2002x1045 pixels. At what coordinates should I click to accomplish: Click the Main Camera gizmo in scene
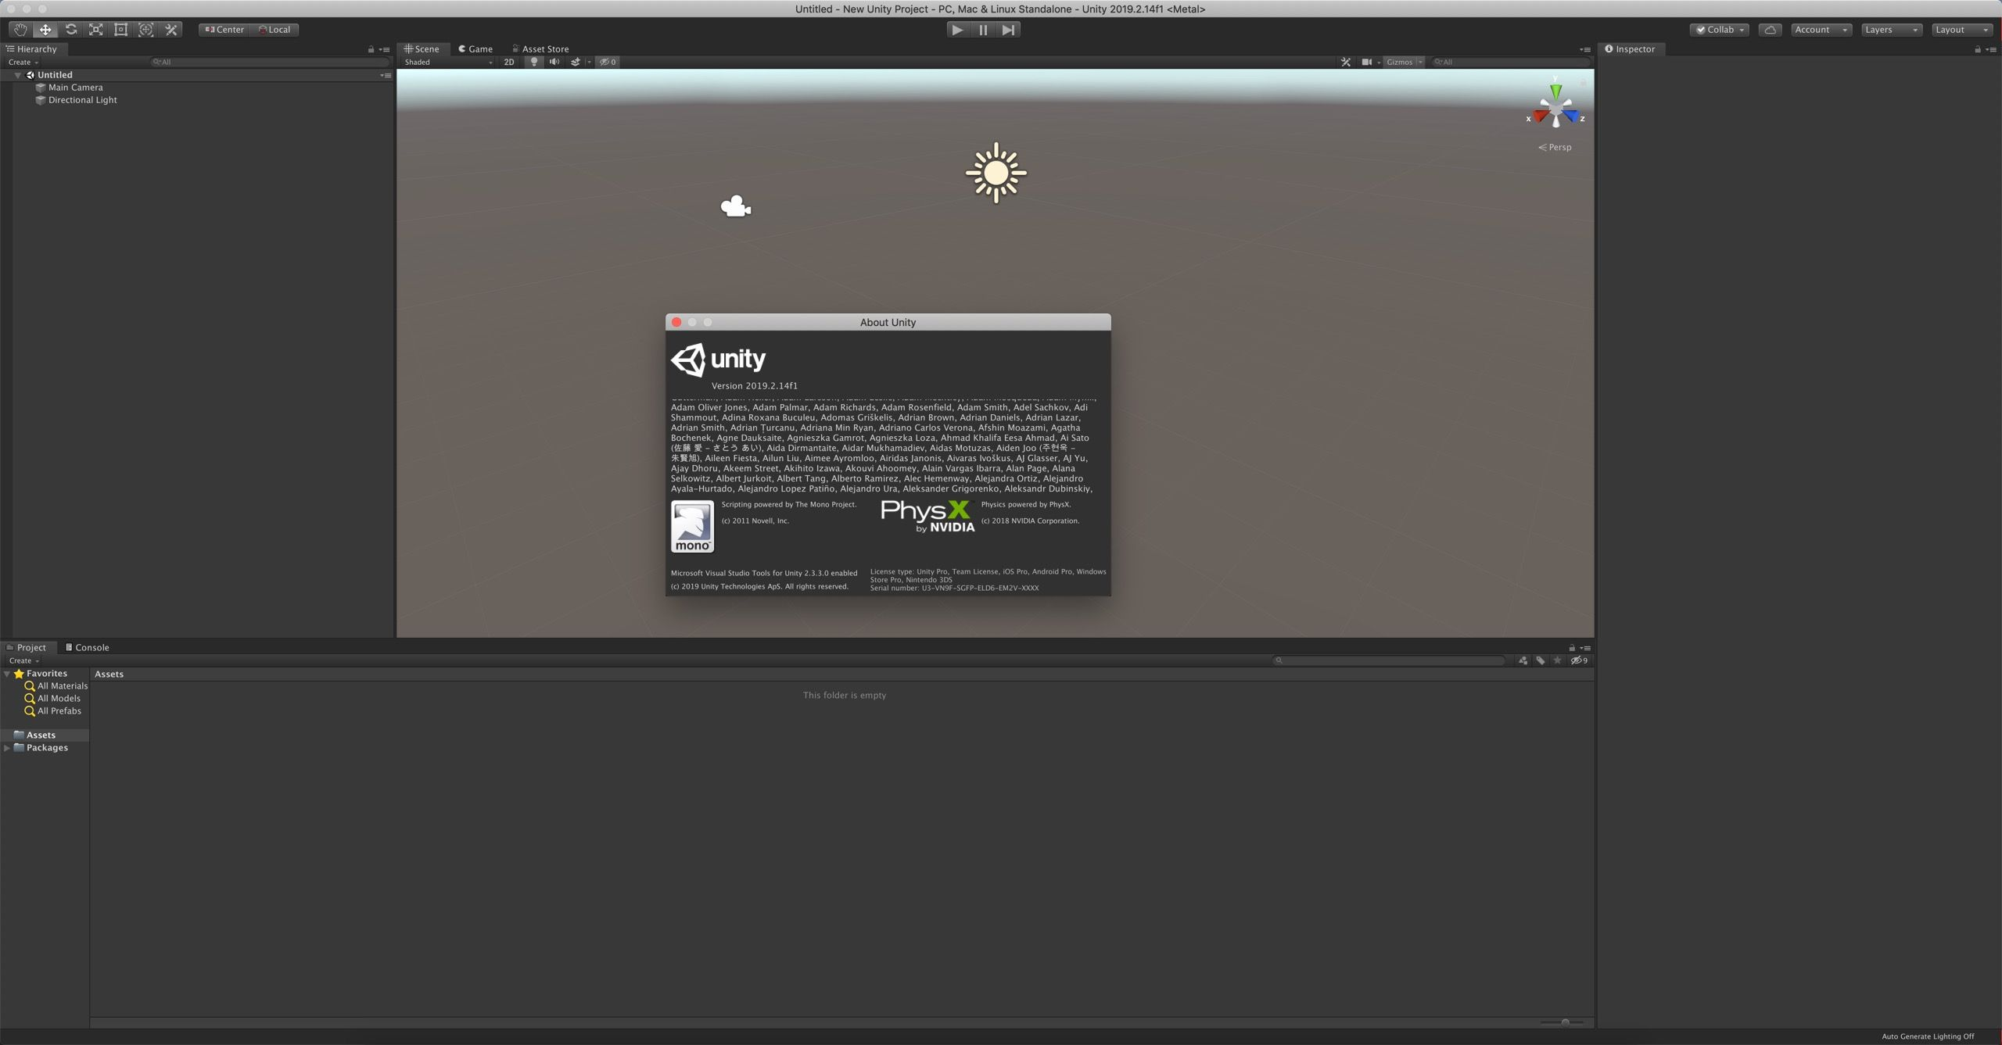735,206
